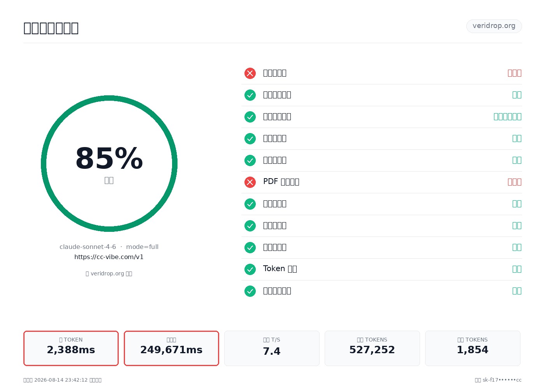This screenshot has width=545, height=389.
Task: Click the red-bordered 2,388ms TOKEN card
Action: [x=71, y=348]
